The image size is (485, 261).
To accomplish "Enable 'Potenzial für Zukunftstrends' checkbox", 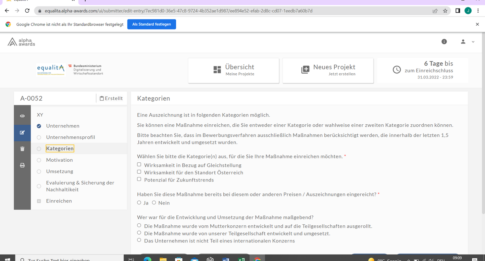I will [139, 179].
